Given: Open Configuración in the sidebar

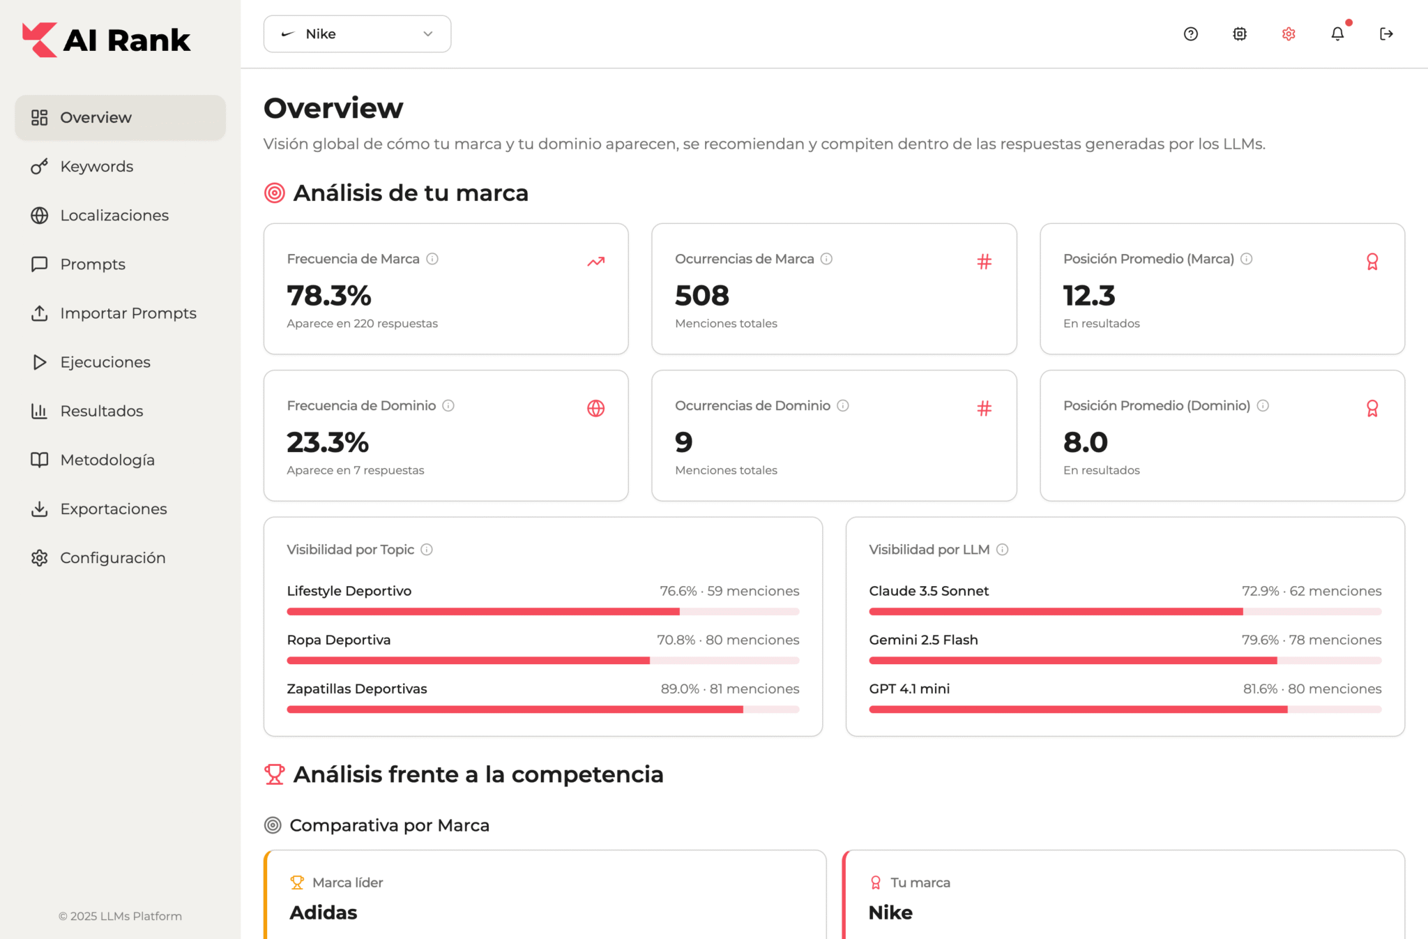Looking at the screenshot, I should tap(120, 557).
